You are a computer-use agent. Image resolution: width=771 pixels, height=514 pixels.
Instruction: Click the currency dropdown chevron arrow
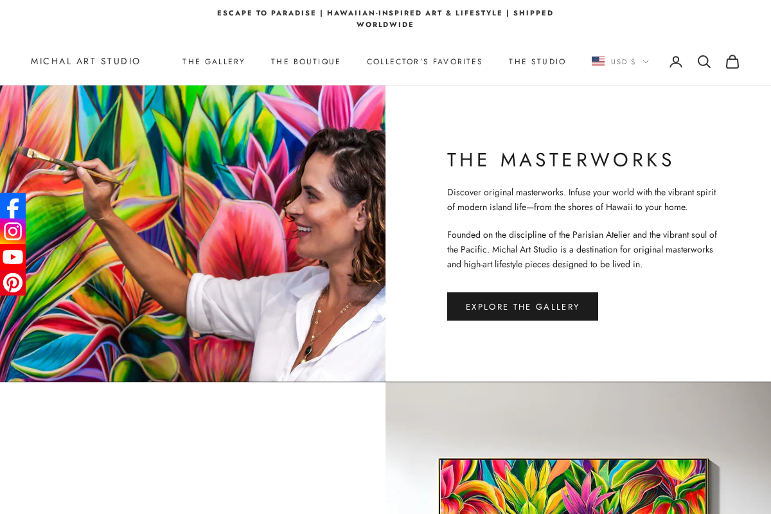pos(646,62)
